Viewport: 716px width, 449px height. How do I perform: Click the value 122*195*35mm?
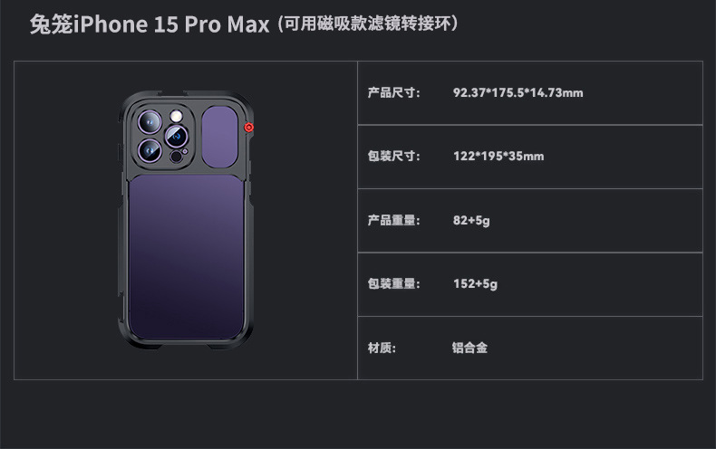(498, 156)
